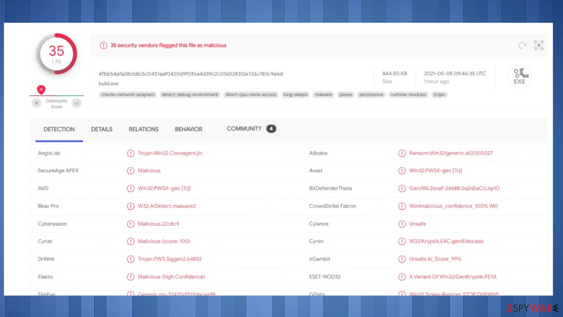Click the warning icon in ESET-NOD32 row
Viewport: 563px width, 317px height.
click(x=402, y=277)
